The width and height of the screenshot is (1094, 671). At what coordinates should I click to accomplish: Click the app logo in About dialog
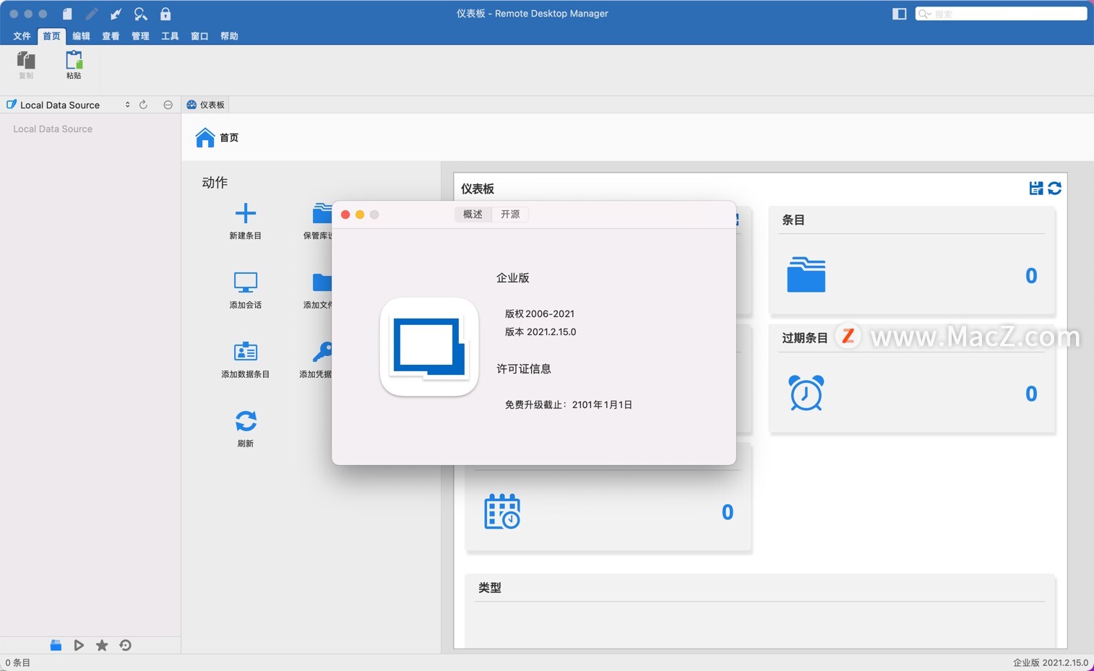pyautogui.click(x=429, y=347)
